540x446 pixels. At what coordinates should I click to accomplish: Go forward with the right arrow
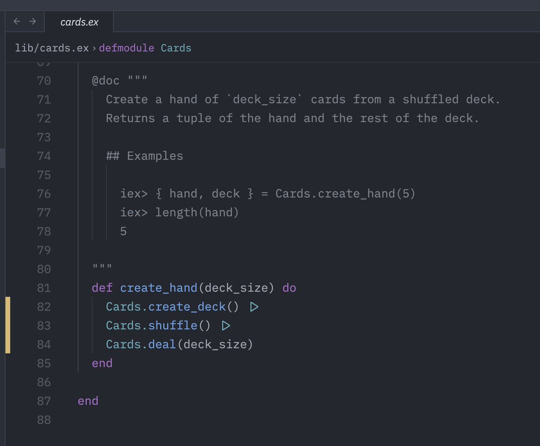tap(32, 21)
